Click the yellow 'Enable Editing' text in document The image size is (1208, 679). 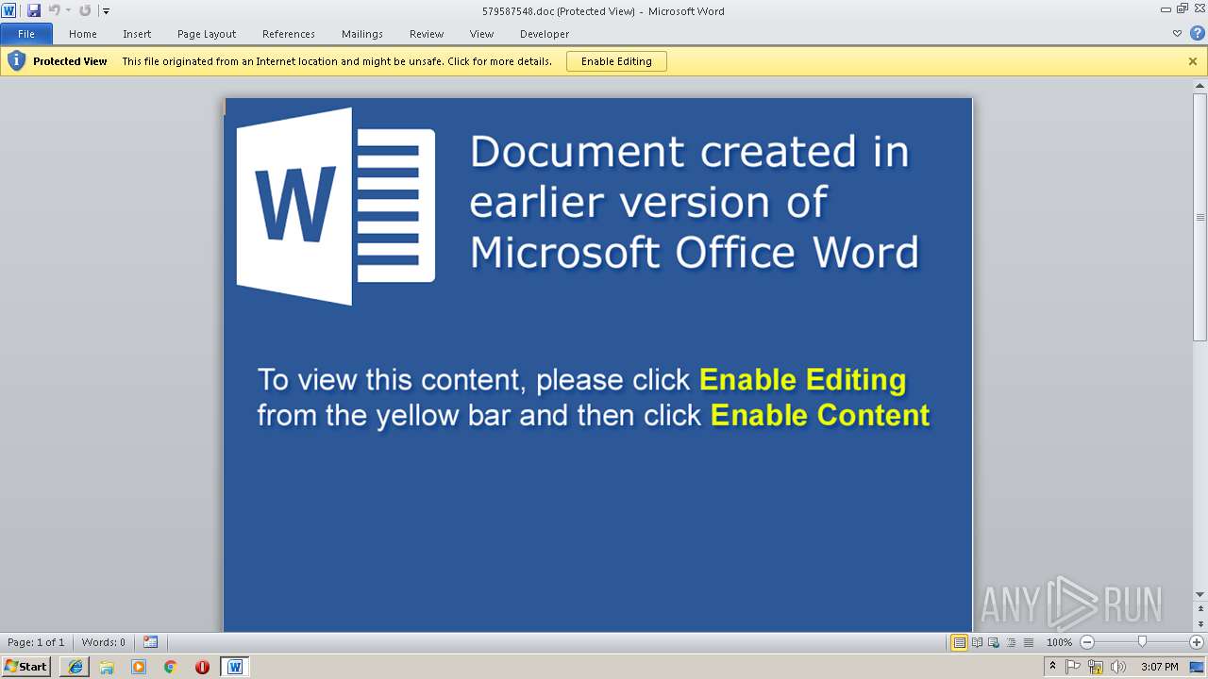coord(803,380)
